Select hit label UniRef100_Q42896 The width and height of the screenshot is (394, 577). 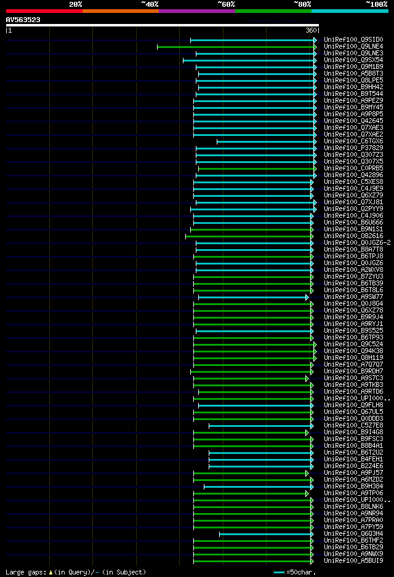click(353, 175)
